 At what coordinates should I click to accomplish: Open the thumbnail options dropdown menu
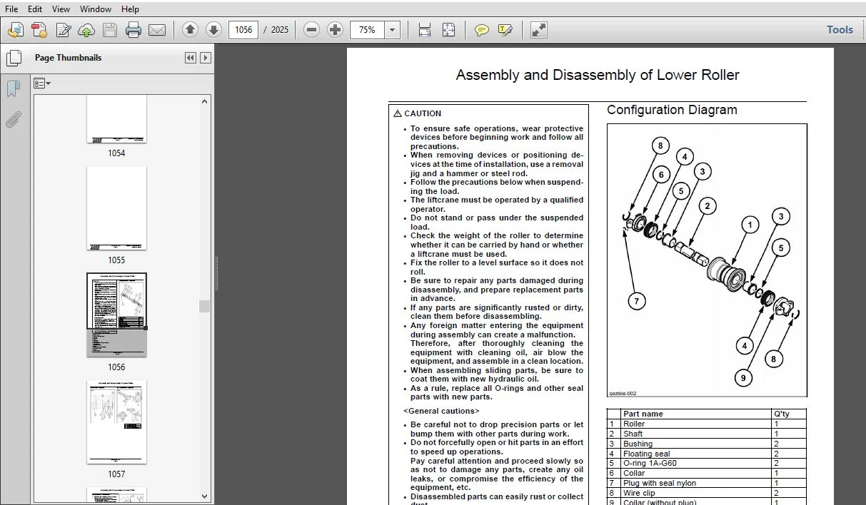click(x=42, y=83)
